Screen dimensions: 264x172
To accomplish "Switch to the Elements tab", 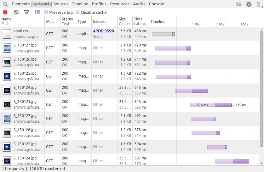I will [21, 4].
